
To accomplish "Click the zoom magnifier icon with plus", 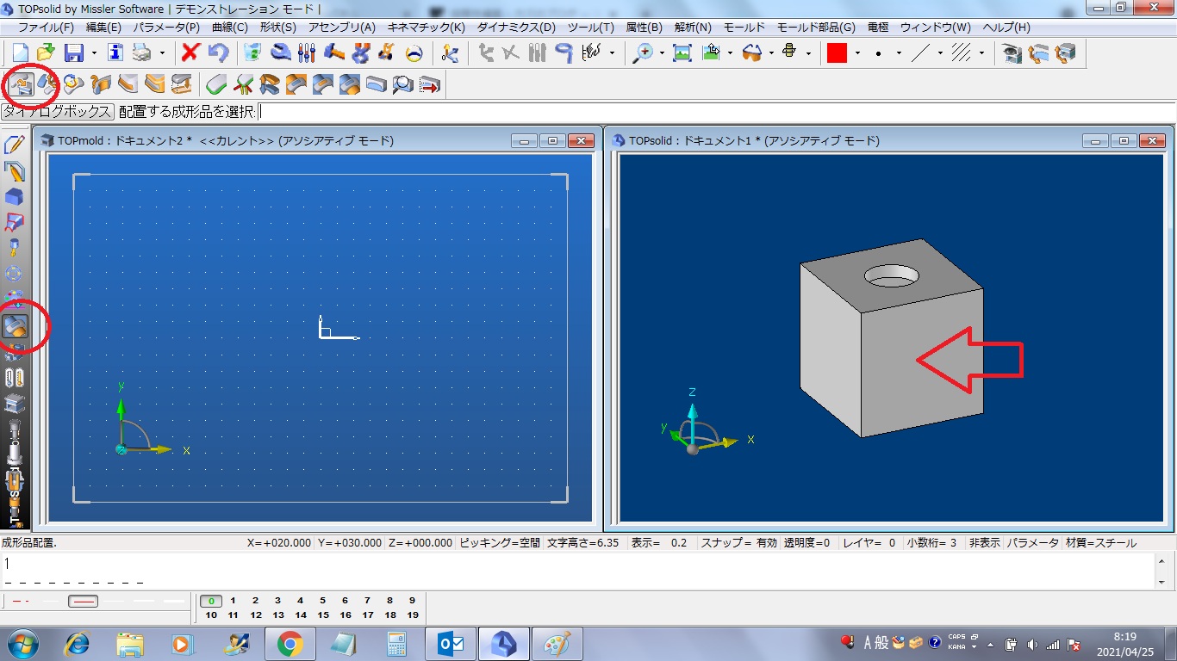I will 643,53.
